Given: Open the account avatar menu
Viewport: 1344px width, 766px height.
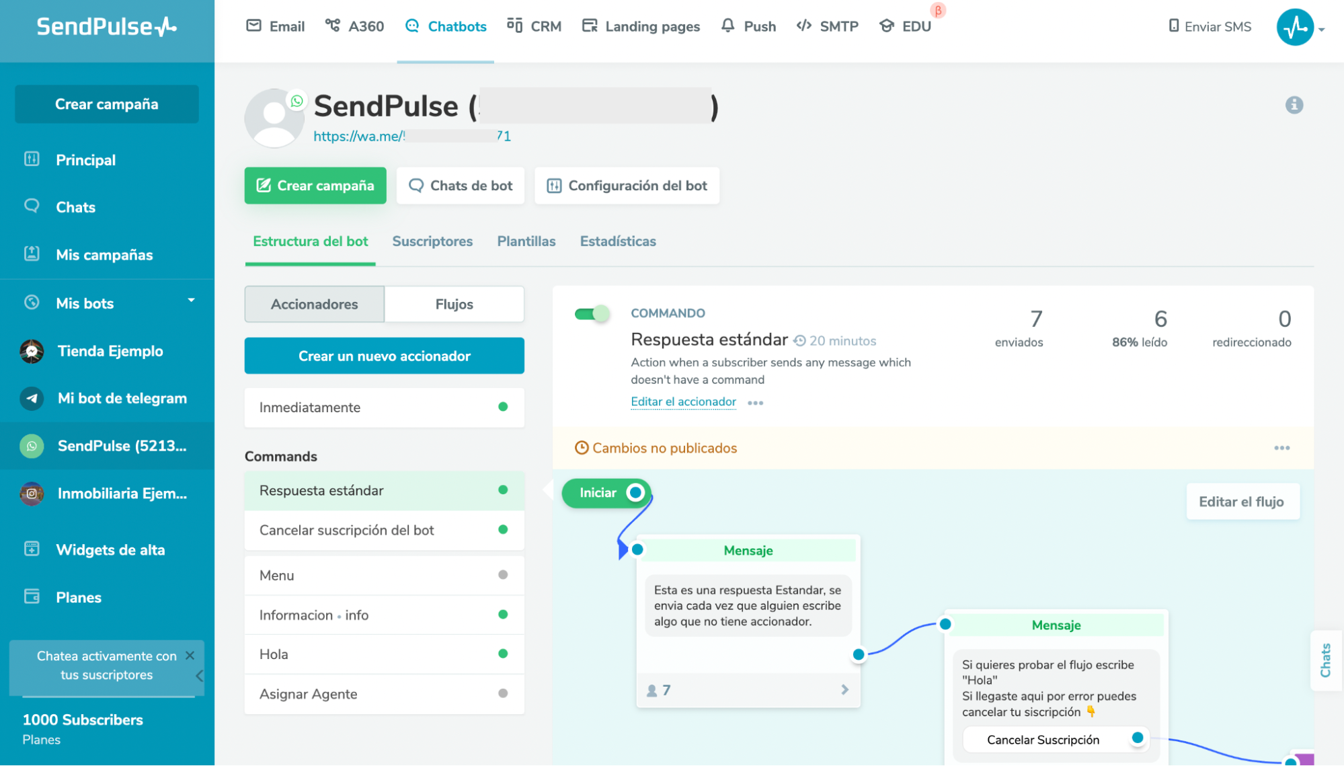Looking at the screenshot, I should click(x=1295, y=27).
